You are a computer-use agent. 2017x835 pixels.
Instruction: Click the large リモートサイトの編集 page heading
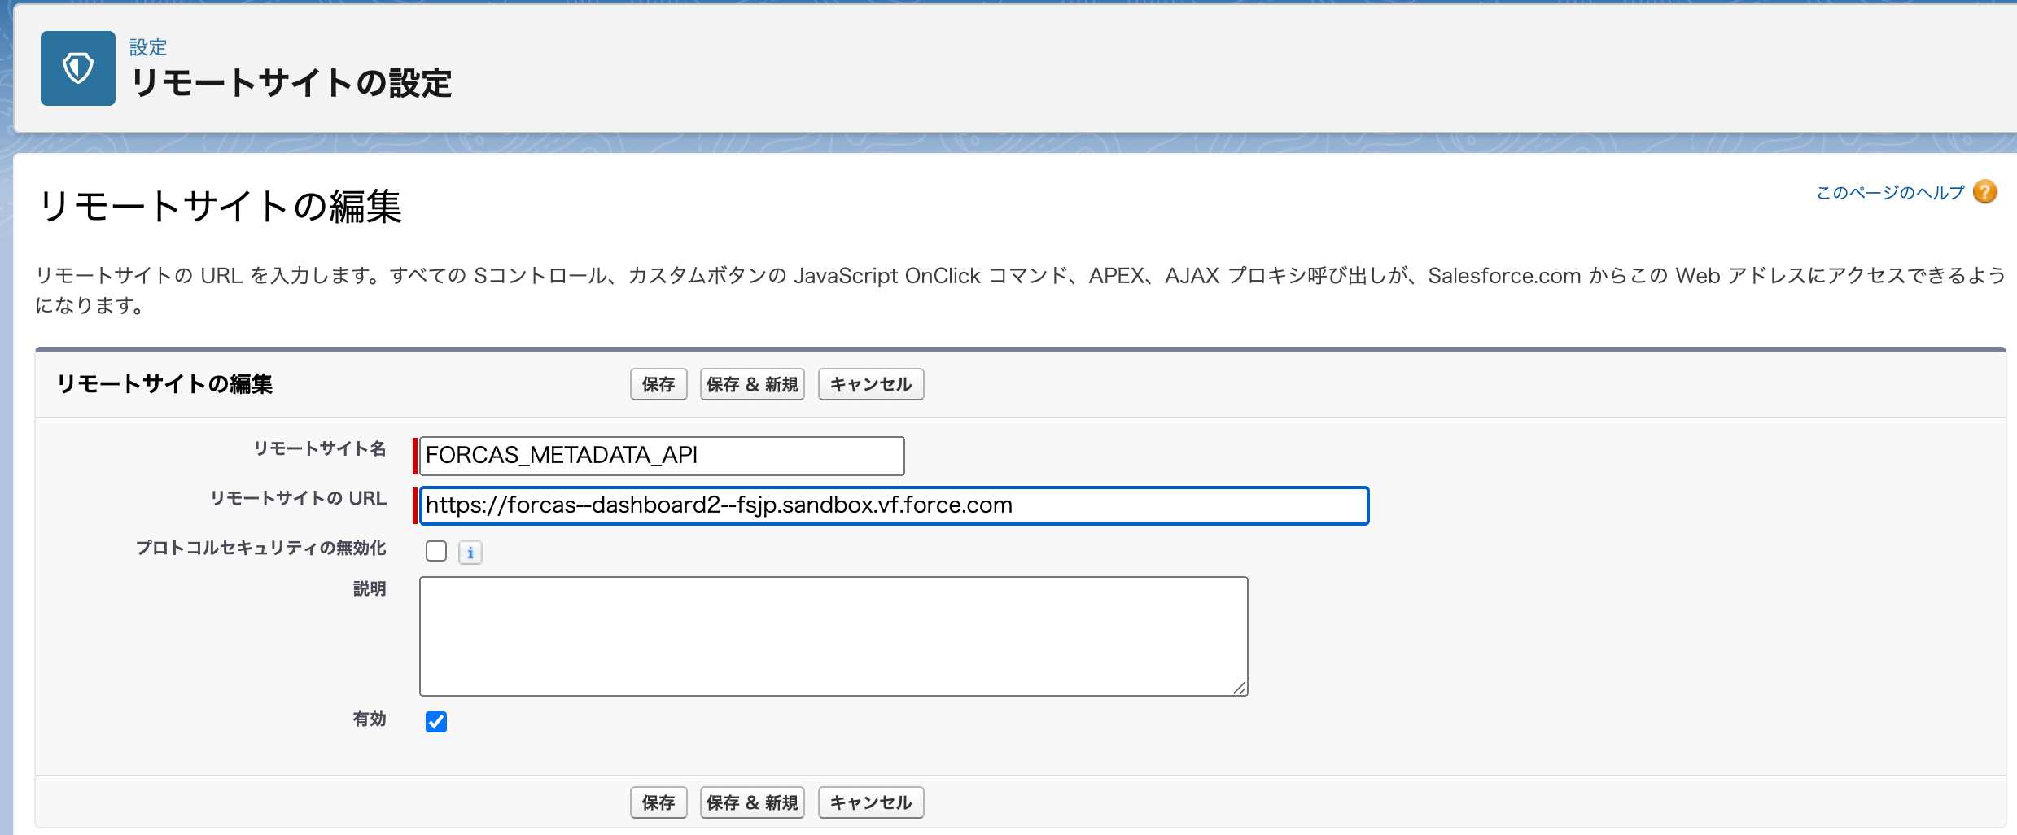(x=220, y=206)
